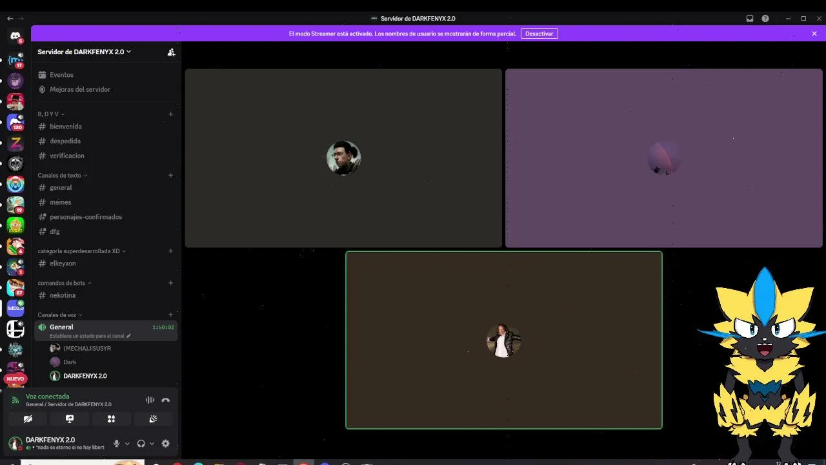
Task: Click Desactivar streamer mode button
Action: coord(539,34)
